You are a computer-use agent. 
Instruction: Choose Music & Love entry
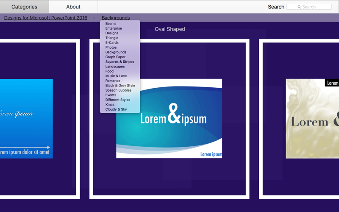click(x=116, y=76)
